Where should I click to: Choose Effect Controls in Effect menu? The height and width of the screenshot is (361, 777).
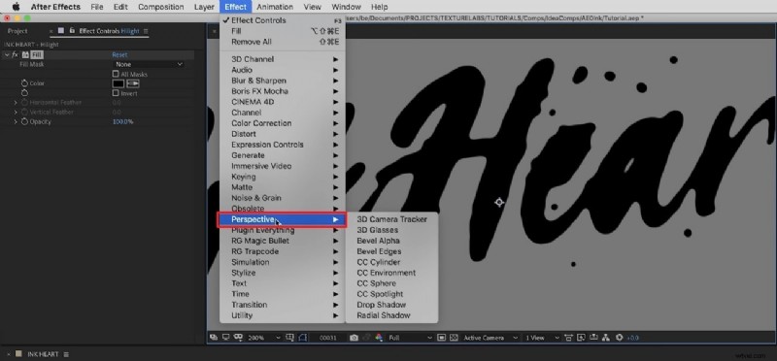(x=283, y=20)
